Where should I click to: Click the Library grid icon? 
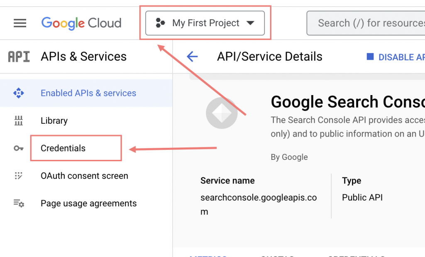coord(18,120)
